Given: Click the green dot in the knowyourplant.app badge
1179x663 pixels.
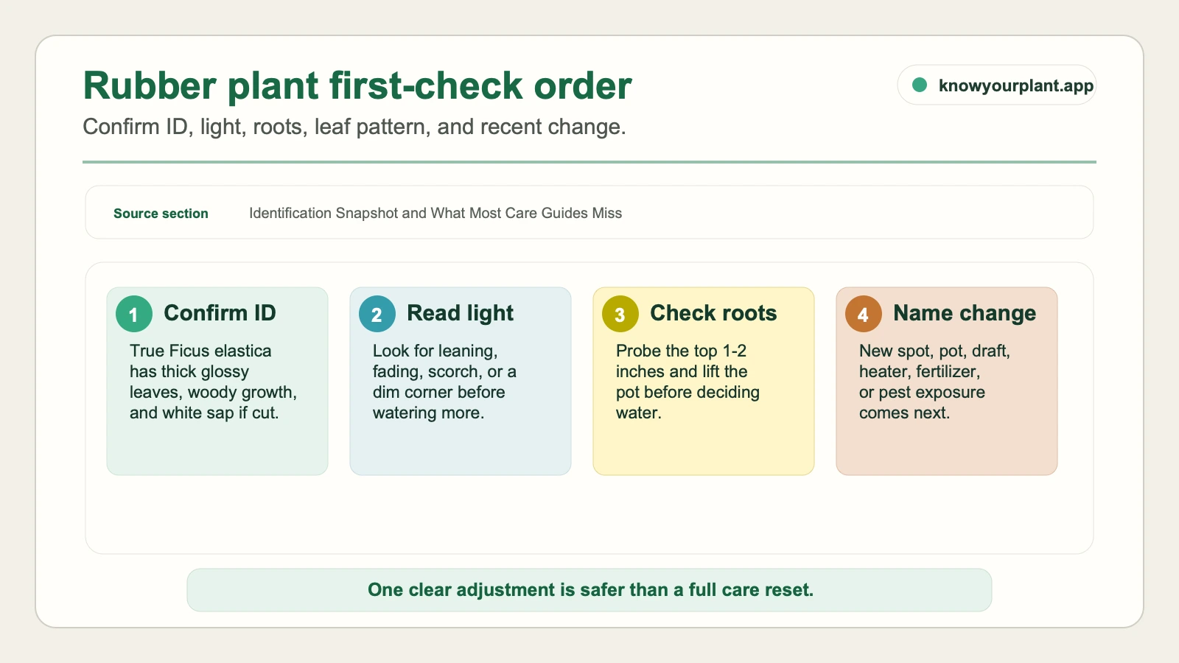Looking at the screenshot, I should 920,85.
